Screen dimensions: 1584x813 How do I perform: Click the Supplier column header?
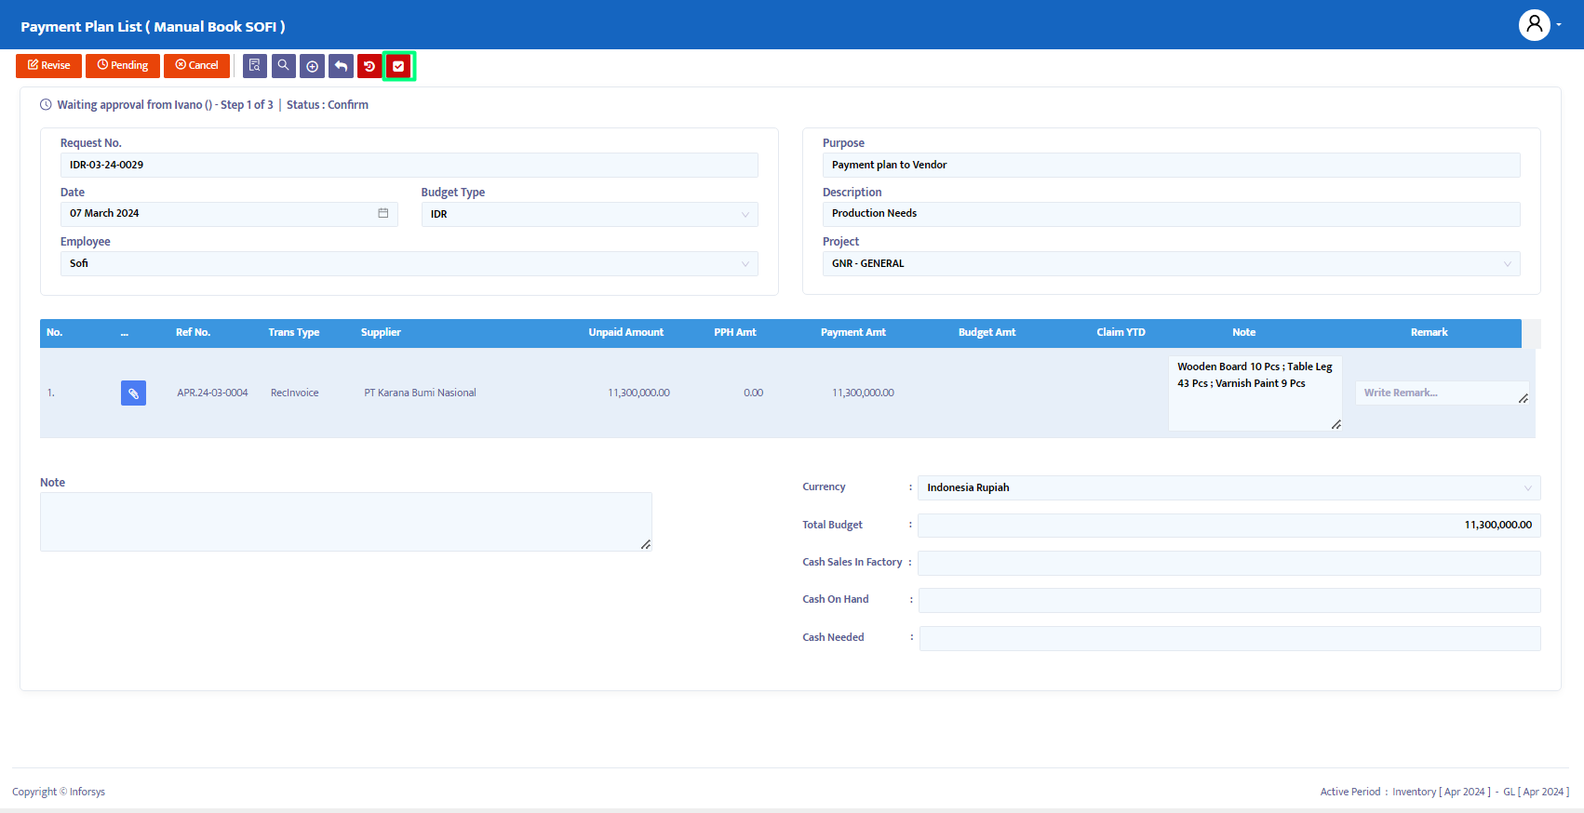[x=381, y=332]
